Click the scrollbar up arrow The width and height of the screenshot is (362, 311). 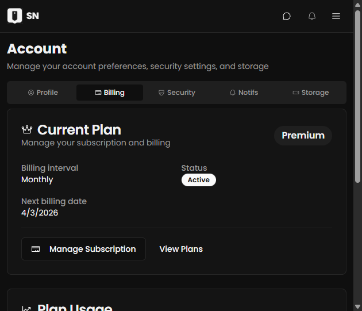tap(357, 5)
